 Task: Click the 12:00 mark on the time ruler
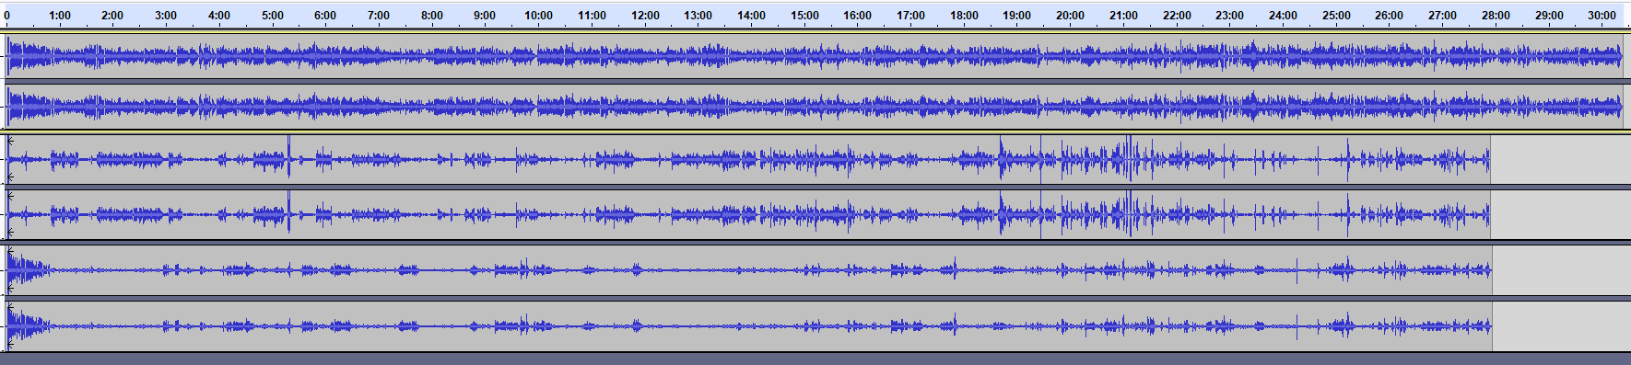point(645,16)
